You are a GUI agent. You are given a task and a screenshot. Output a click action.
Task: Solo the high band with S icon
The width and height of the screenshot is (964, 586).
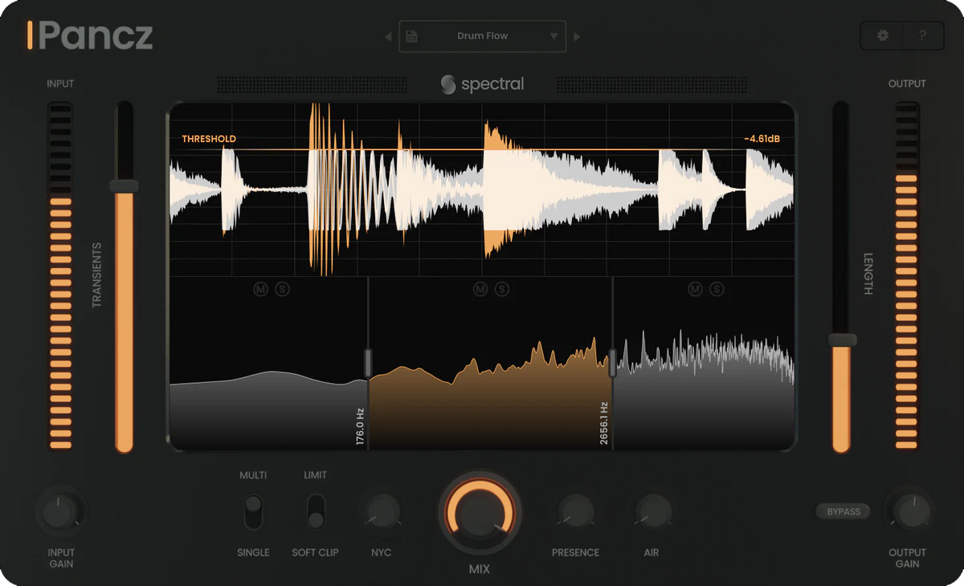coord(717,289)
